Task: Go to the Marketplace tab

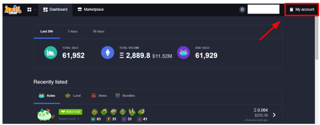Action: coord(91,9)
